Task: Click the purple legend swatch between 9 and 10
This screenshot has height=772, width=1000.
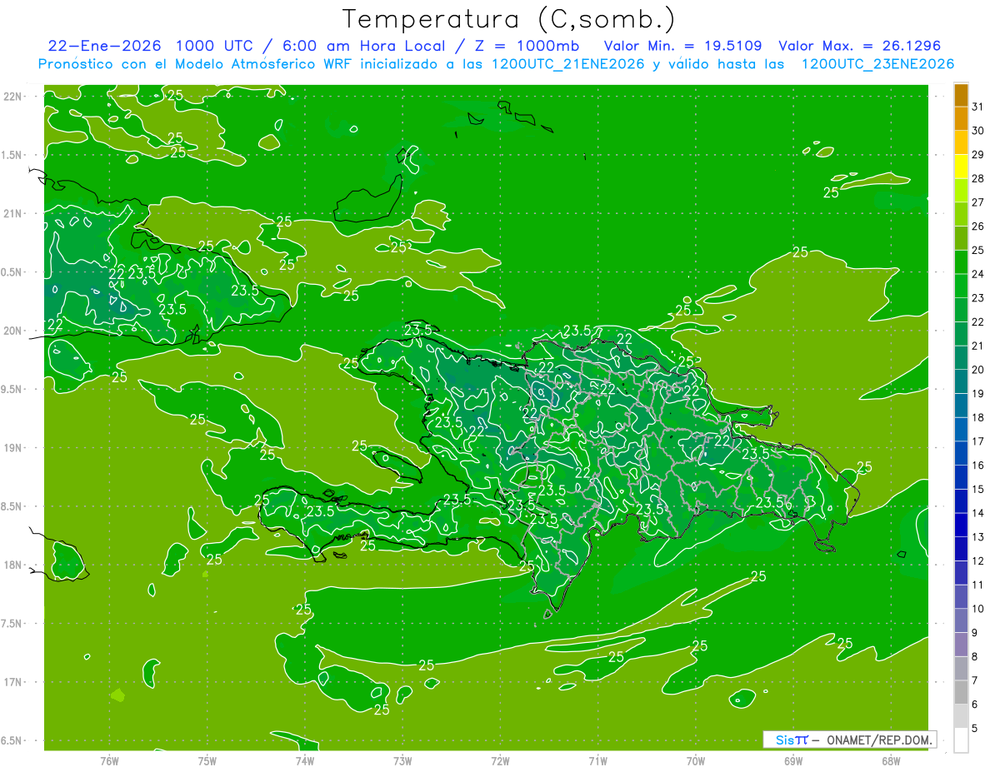Action: [961, 621]
